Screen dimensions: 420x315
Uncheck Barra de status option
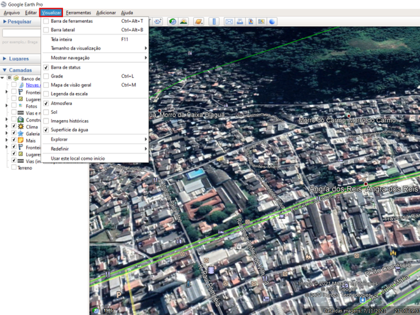click(x=46, y=67)
